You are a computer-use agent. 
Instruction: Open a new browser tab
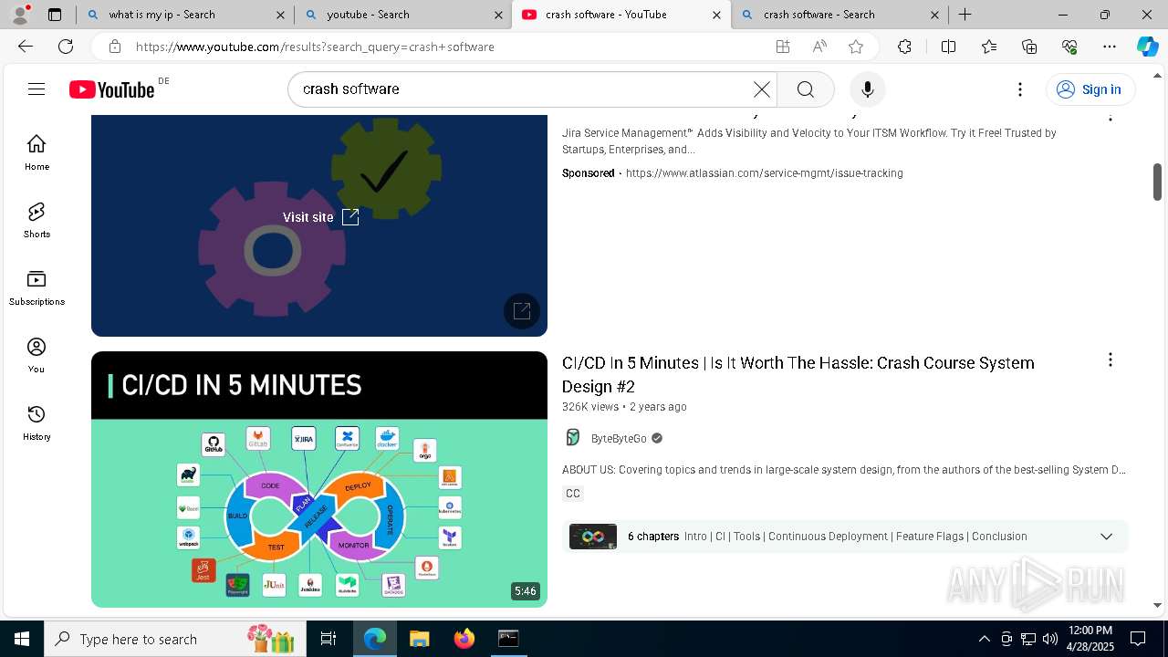click(965, 15)
